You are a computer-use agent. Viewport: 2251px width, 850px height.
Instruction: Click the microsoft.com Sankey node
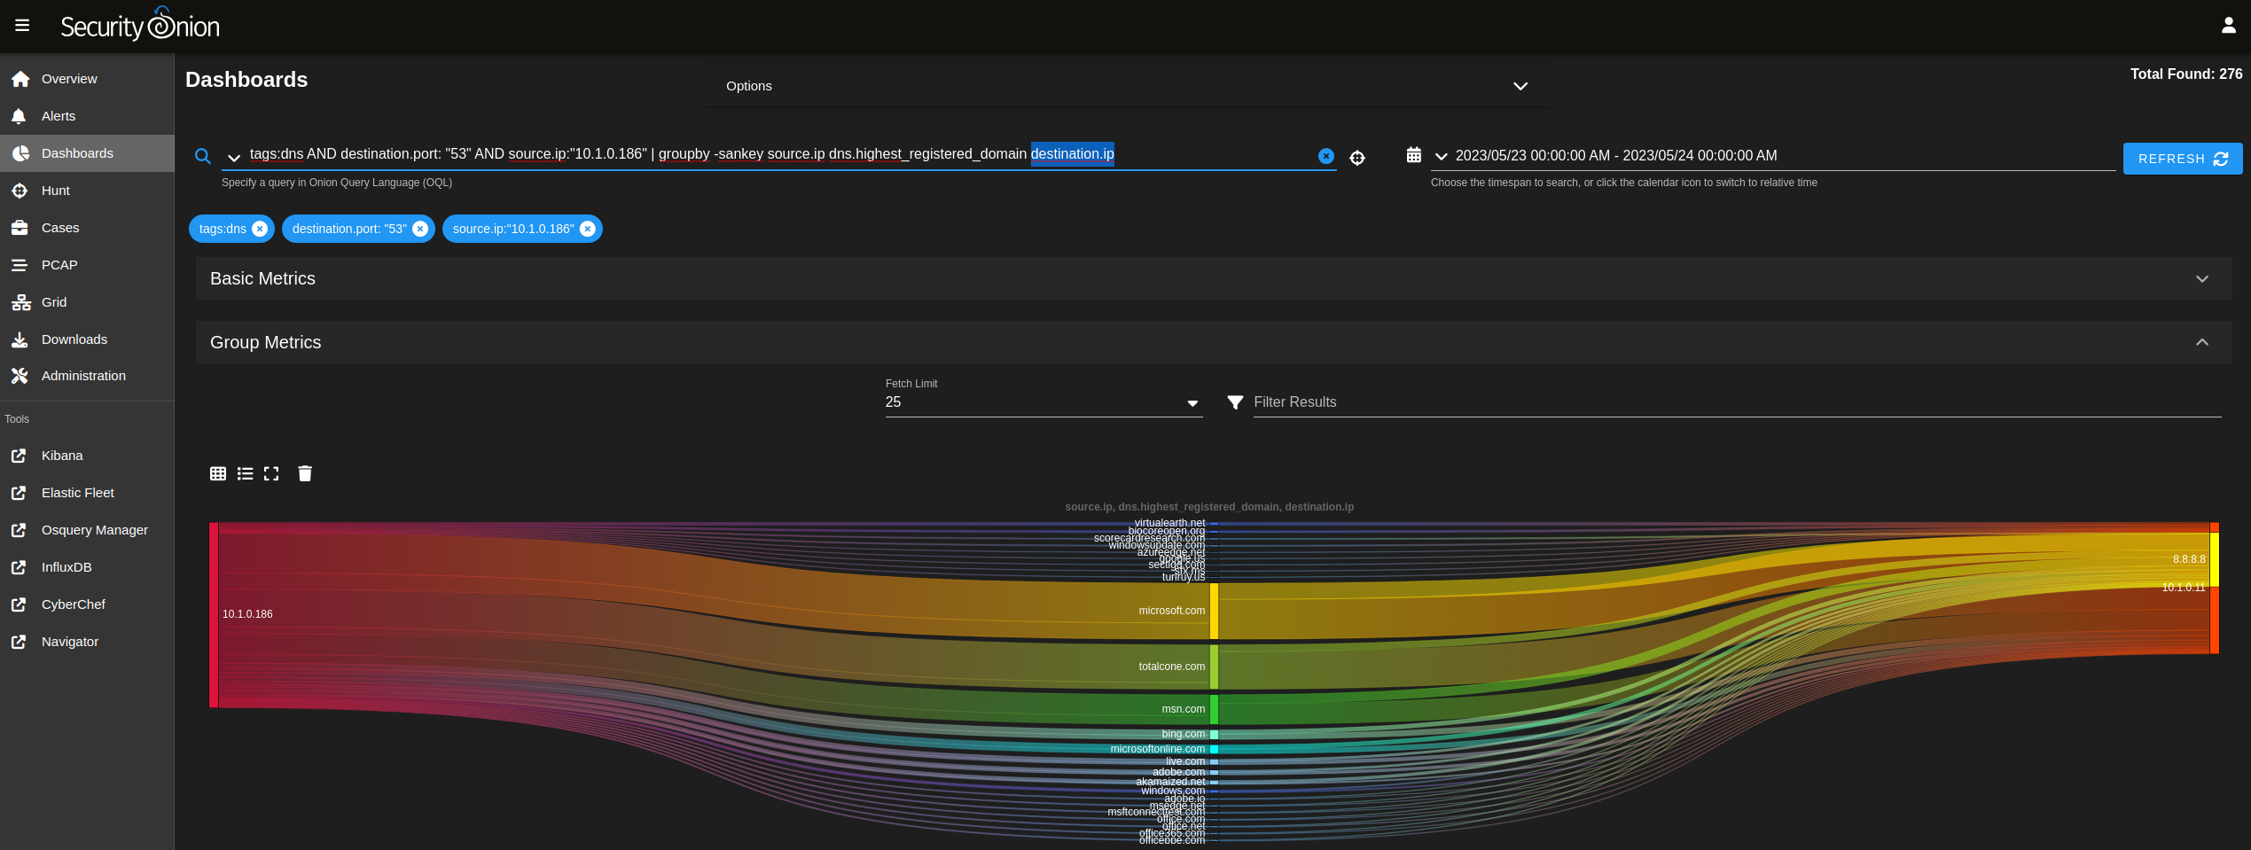(1214, 611)
